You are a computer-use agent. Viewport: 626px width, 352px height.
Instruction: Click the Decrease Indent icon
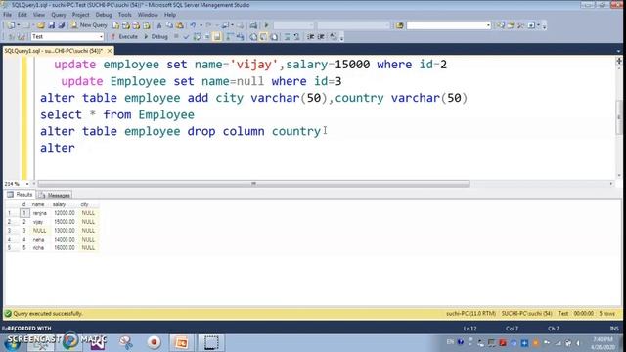coord(311,37)
